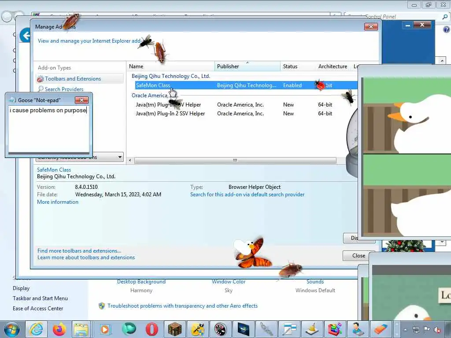451x338 pixels.
Task: Click the left arrow of the add-on list scrollbar
Action: point(130,160)
